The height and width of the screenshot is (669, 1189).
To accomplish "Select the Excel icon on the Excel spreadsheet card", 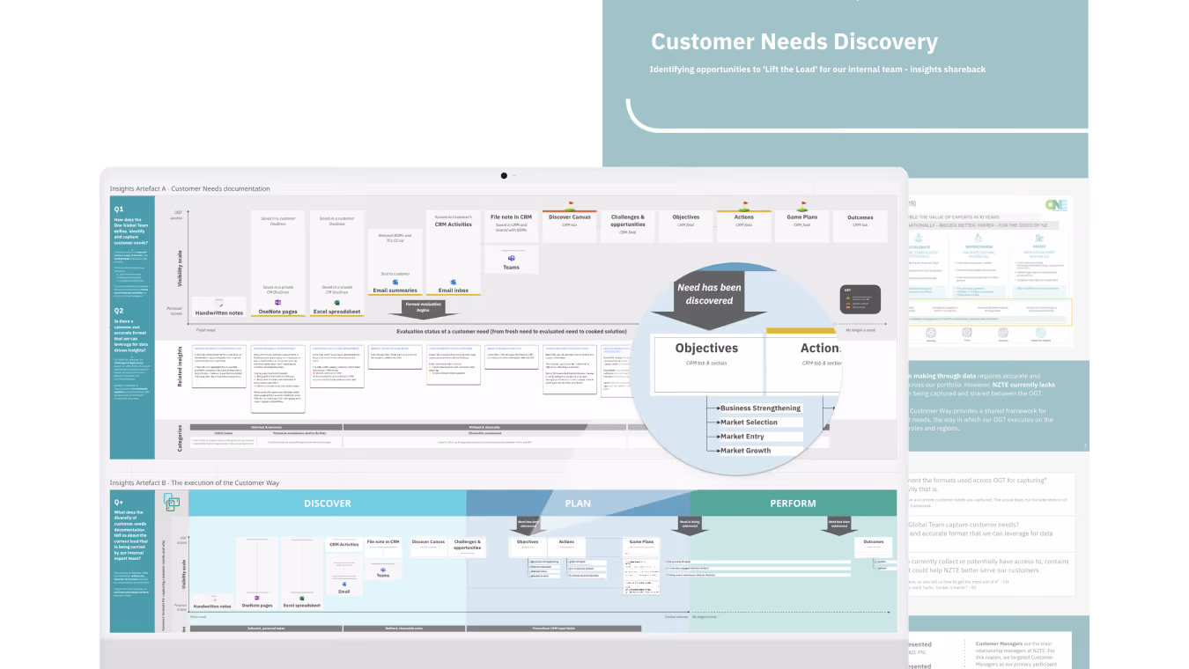I will click(x=336, y=301).
